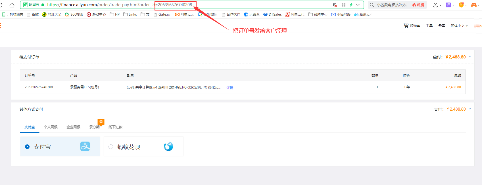Open the dropdown arrow beside scissors icon
Screen dimensions: 482x185
[441, 5]
